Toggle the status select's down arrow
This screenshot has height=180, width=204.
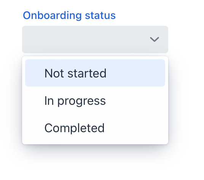[155, 39]
